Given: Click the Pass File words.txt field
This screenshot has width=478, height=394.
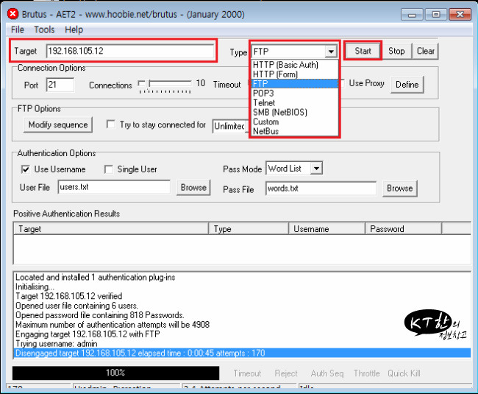Looking at the screenshot, I should pyautogui.click(x=321, y=189).
